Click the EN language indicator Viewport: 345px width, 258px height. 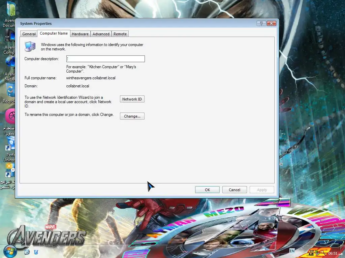pos(292,251)
